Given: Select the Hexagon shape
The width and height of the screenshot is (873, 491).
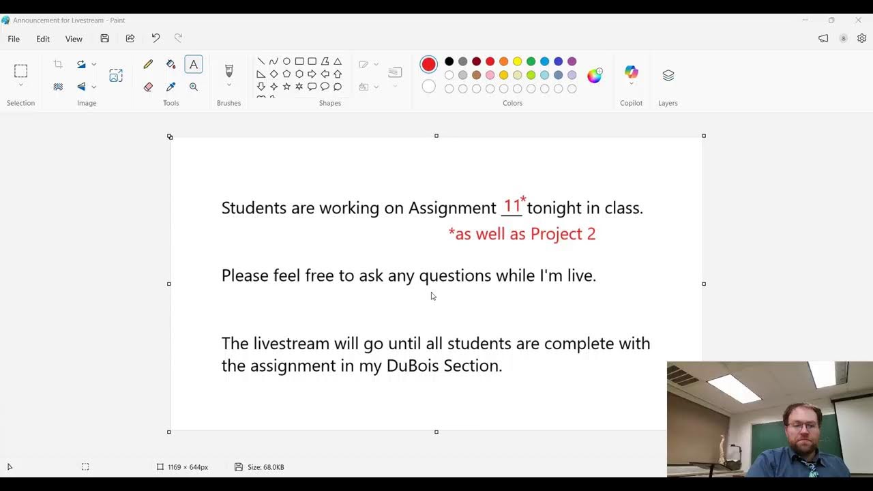Looking at the screenshot, I should 299,74.
